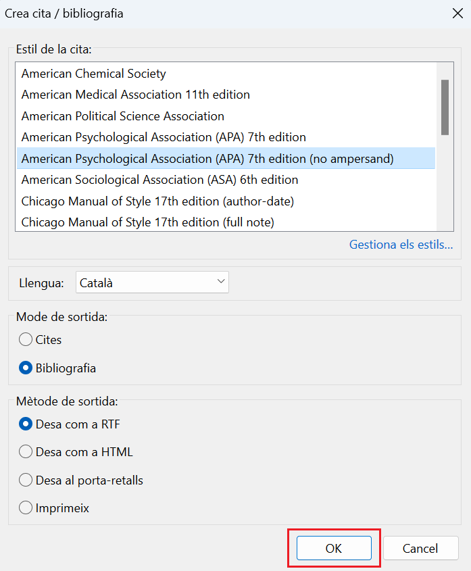Open the Llengua dropdown set to Català

152,282
